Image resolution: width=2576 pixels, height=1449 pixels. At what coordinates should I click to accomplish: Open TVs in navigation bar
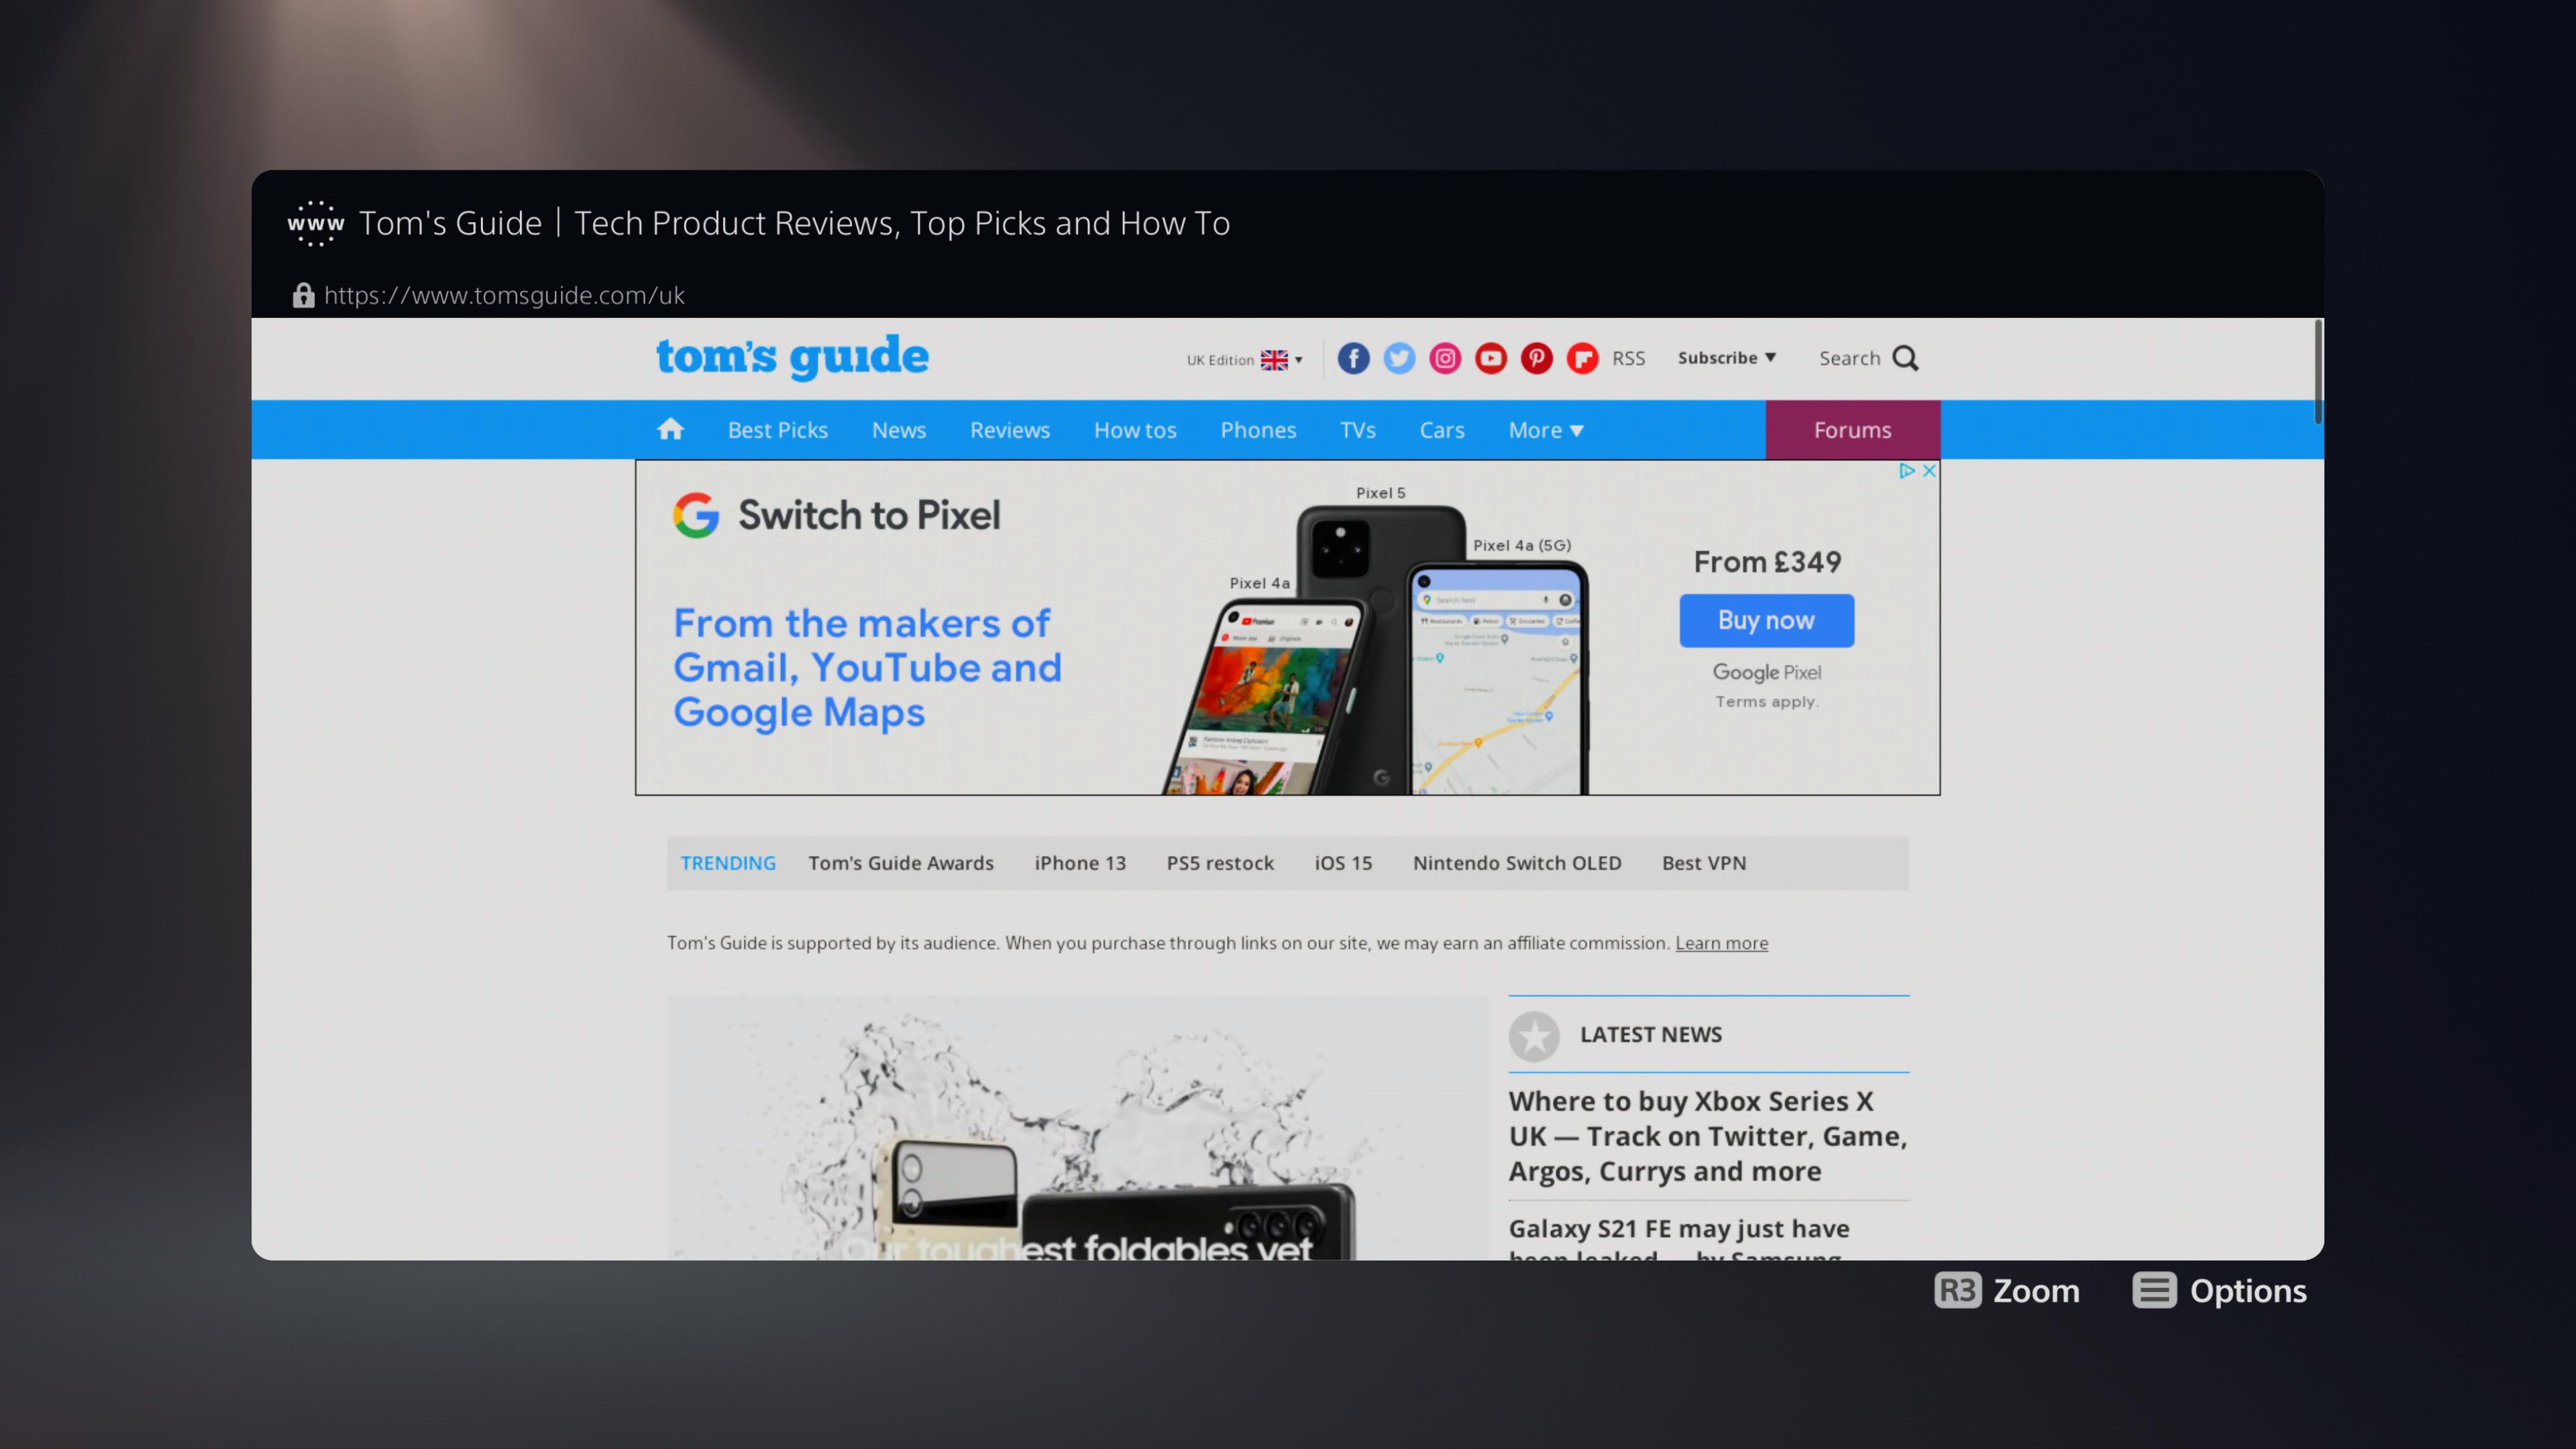(1358, 430)
